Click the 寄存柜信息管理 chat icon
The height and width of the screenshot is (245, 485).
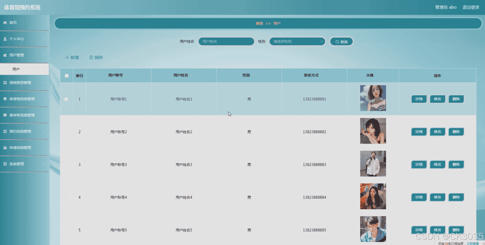(5, 115)
